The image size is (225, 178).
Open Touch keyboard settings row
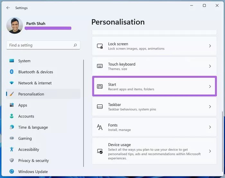click(x=154, y=66)
